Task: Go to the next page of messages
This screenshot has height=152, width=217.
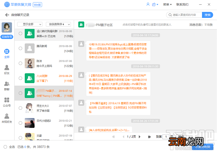Action: [139, 137]
